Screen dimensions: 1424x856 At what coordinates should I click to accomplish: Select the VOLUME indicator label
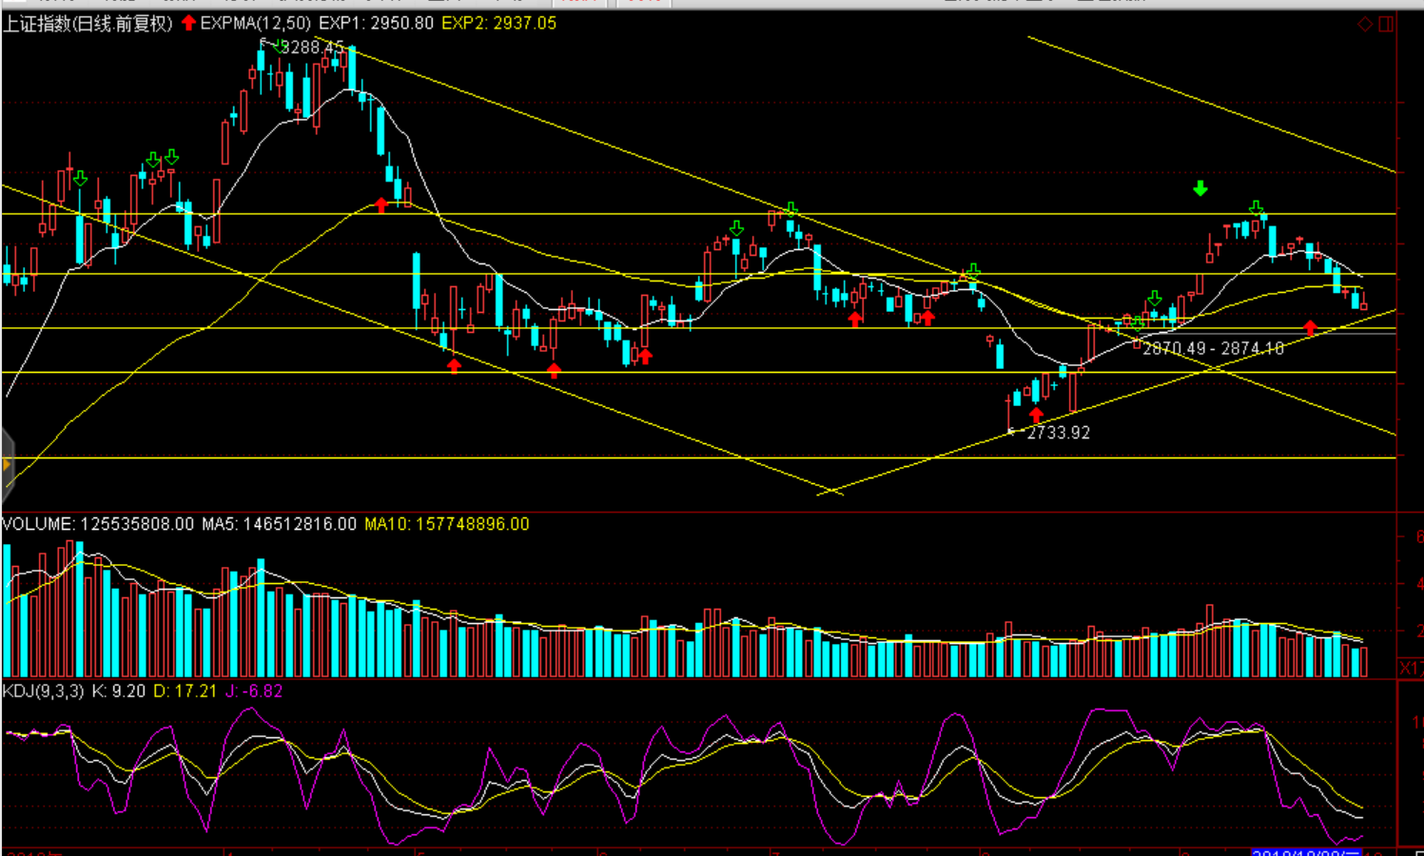click(x=38, y=524)
